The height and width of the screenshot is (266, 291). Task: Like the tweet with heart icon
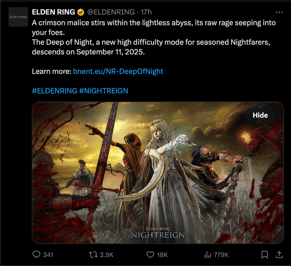click(x=150, y=255)
